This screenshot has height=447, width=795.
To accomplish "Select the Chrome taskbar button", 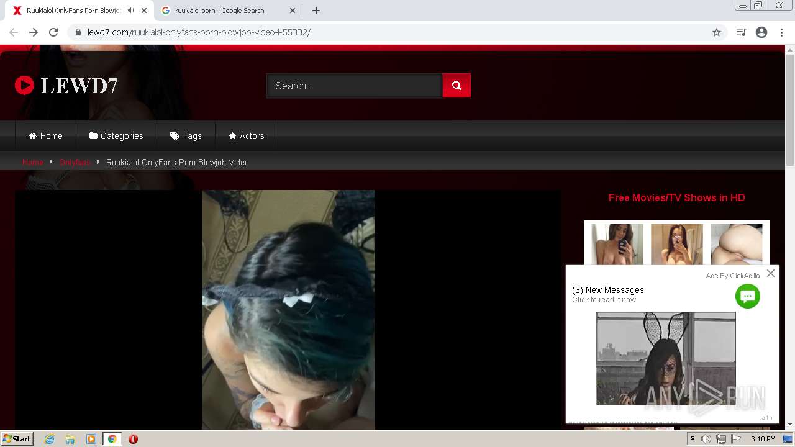I will point(112,439).
